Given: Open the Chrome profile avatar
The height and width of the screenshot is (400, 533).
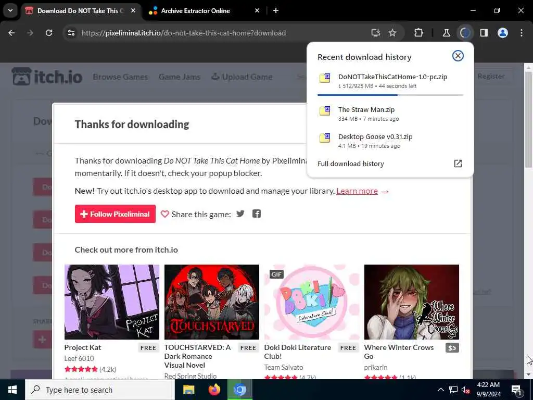Looking at the screenshot, I should (x=502, y=33).
